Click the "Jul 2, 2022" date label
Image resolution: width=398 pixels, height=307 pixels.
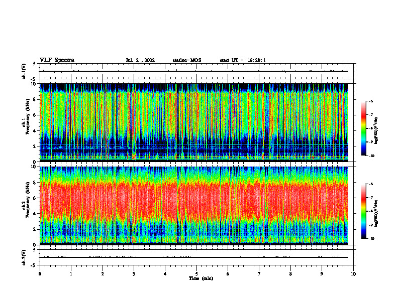pyautogui.click(x=140, y=60)
